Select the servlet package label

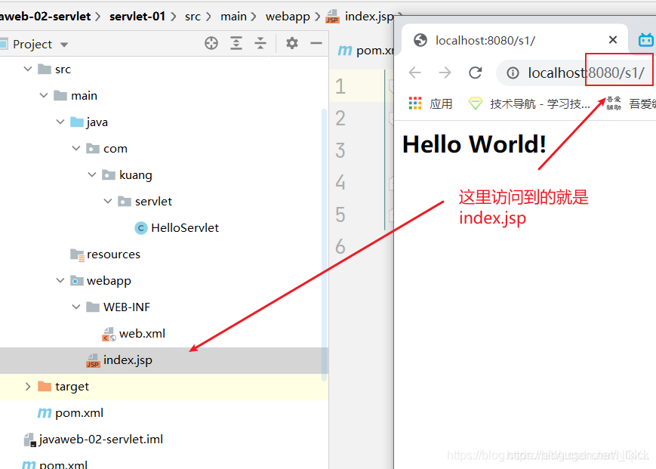coord(153,202)
